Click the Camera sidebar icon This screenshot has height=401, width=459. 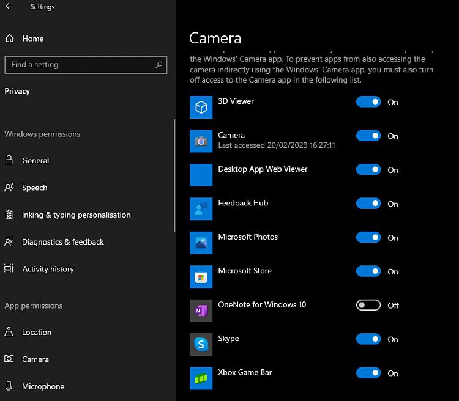point(9,359)
